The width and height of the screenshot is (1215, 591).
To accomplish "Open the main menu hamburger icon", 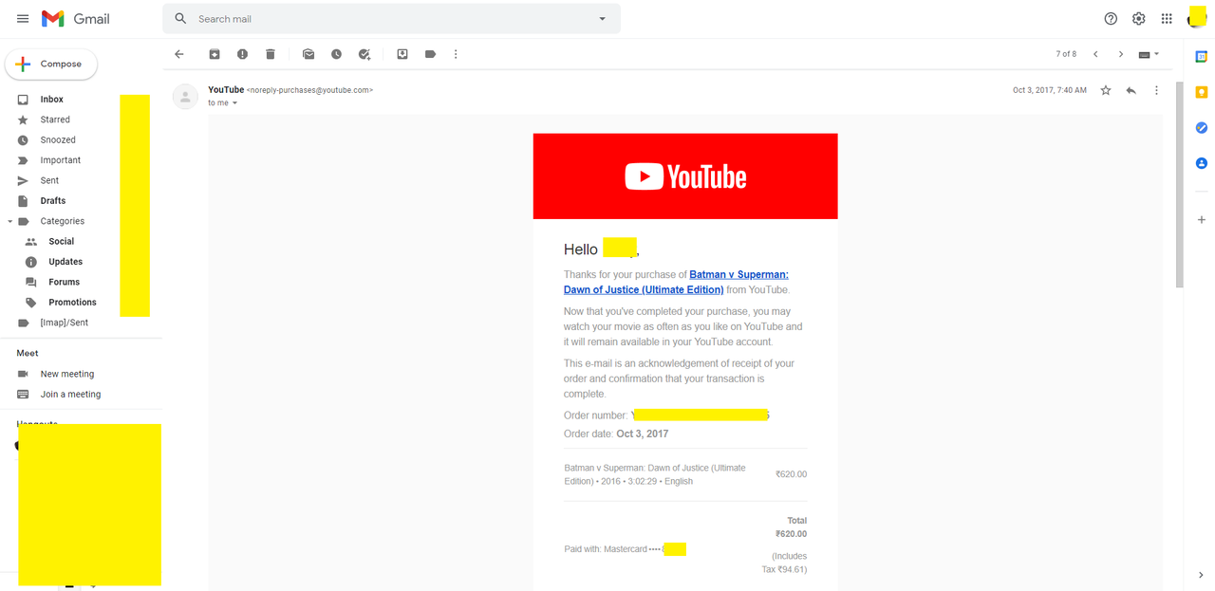I will (23, 19).
